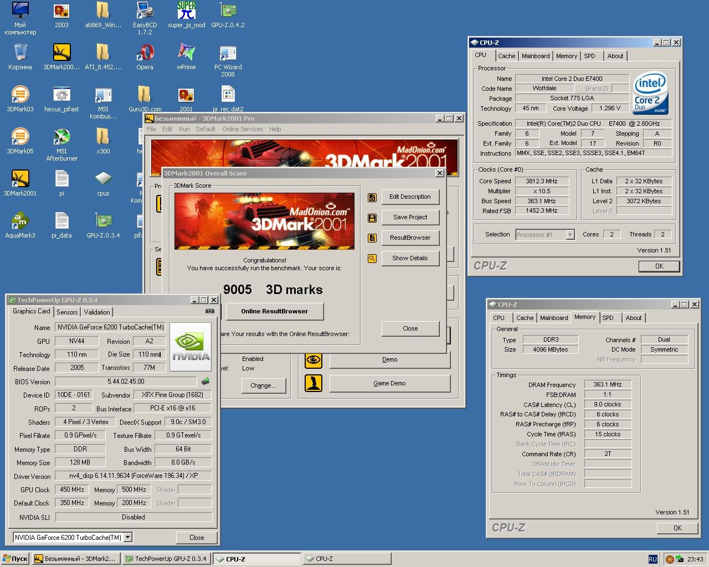709x567 pixels.
Task: Click the BIOS Version field 5.44.02.45.00
Action: (x=126, y=382)
